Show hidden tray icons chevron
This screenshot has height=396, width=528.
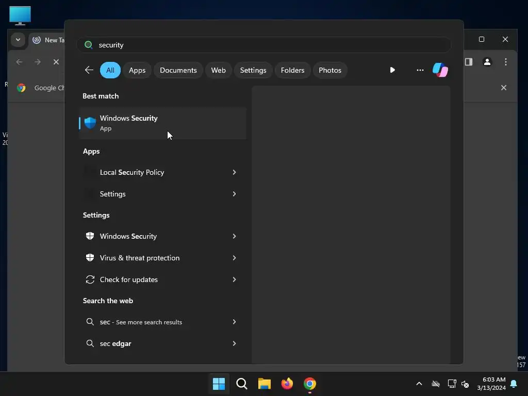tap(419, 384)
